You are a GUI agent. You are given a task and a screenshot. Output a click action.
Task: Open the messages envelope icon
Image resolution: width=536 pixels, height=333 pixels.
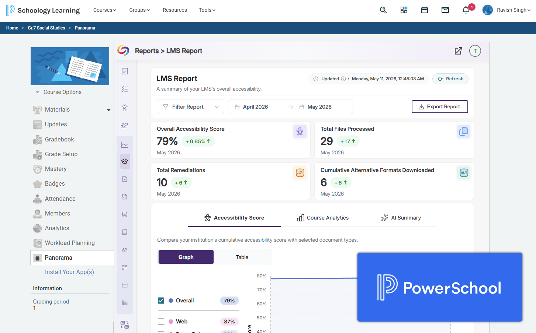click(x=445, y=10)
